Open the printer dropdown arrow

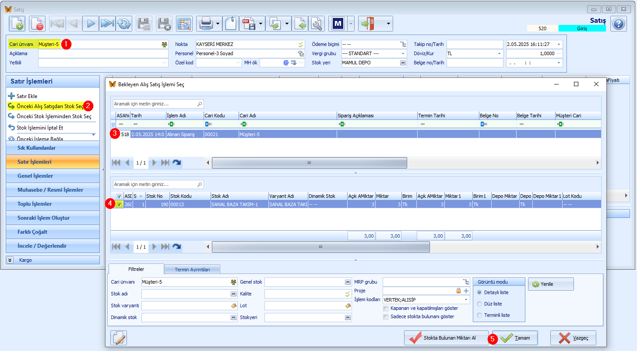(x=218, y=24)
